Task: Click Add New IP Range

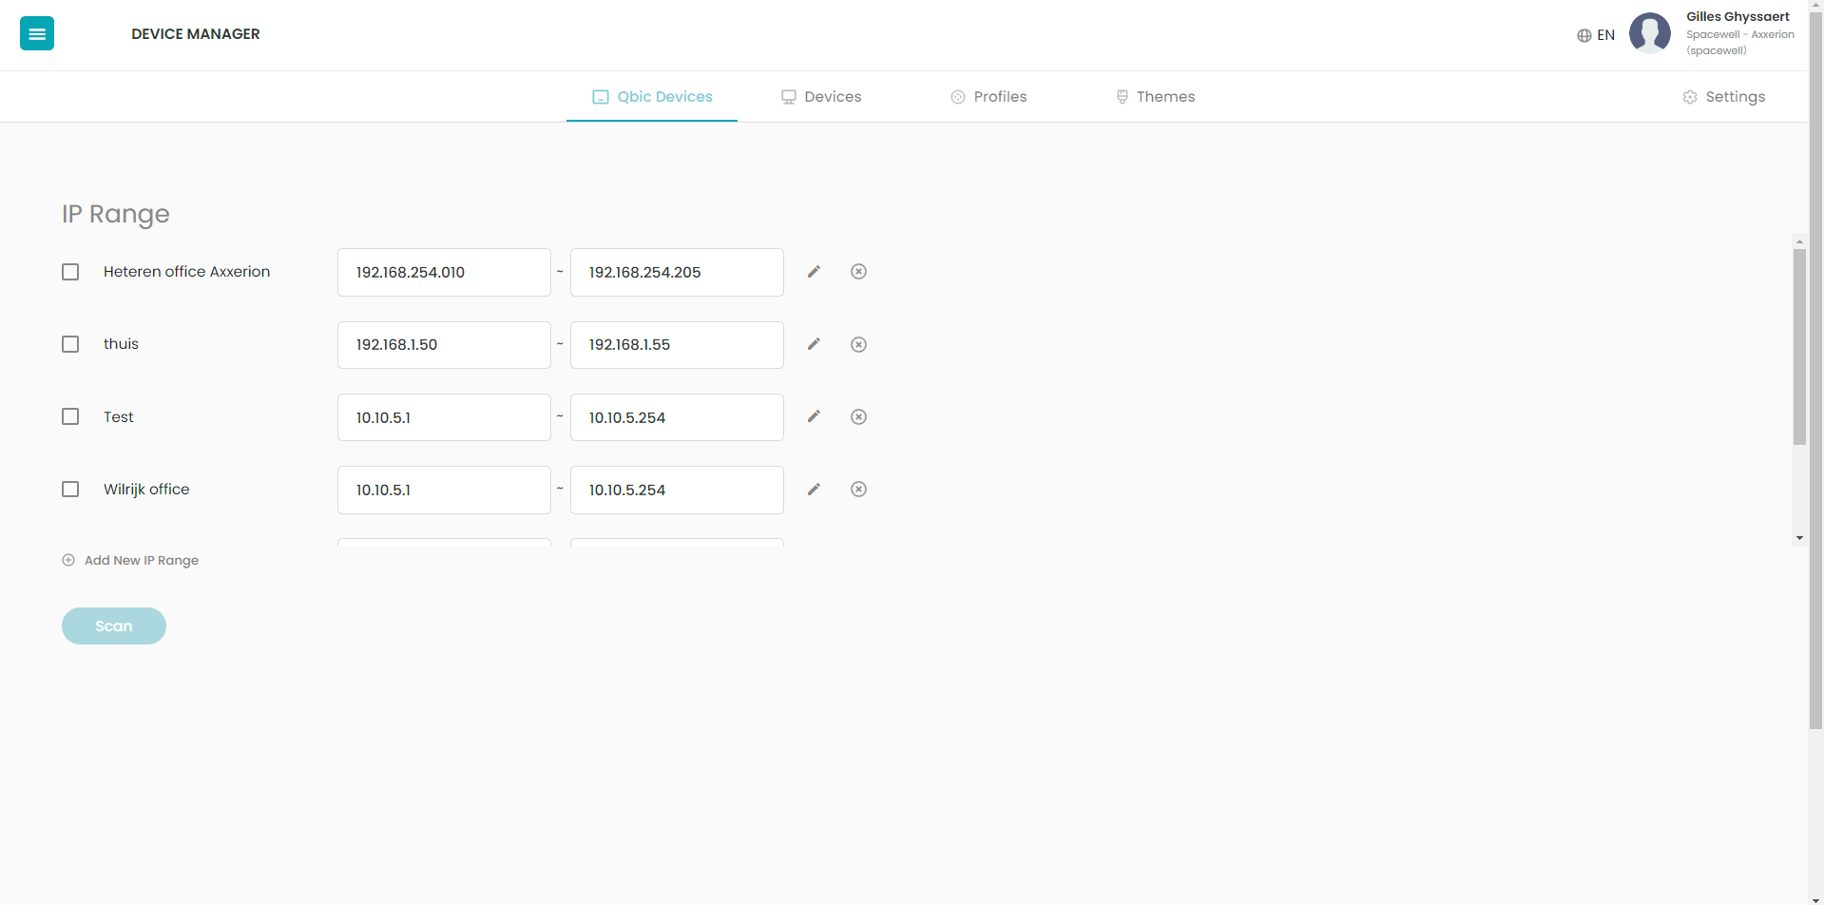Action: [x=130, y=560]
